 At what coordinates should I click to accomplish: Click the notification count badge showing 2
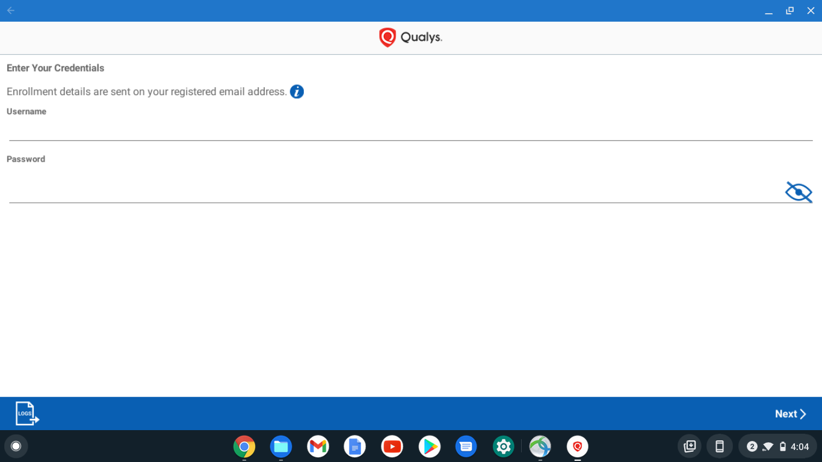752,446
